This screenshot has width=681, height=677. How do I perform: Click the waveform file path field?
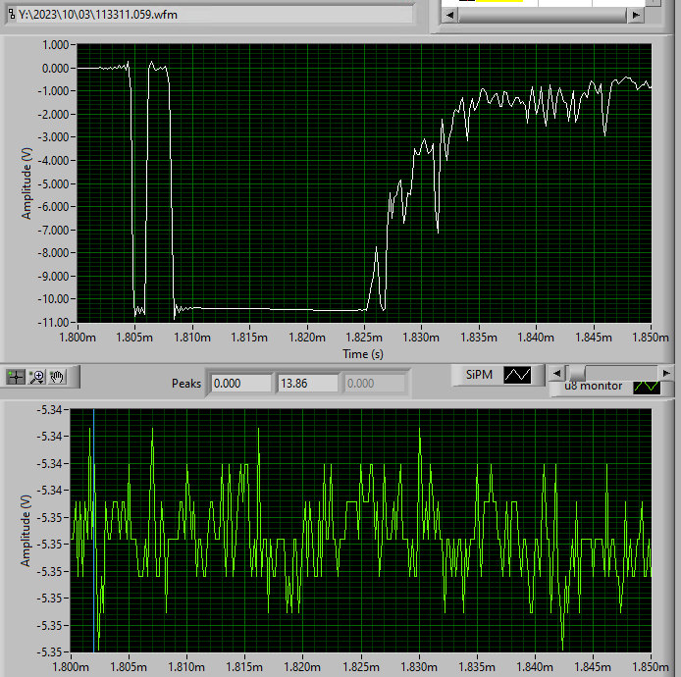[x=210, y=15]
